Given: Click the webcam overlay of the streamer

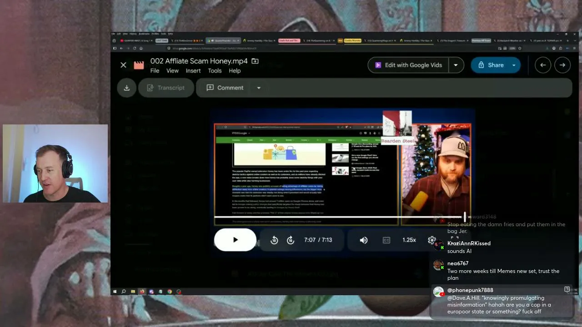Looking at the screenshot, I should click(x=55, y=163).
